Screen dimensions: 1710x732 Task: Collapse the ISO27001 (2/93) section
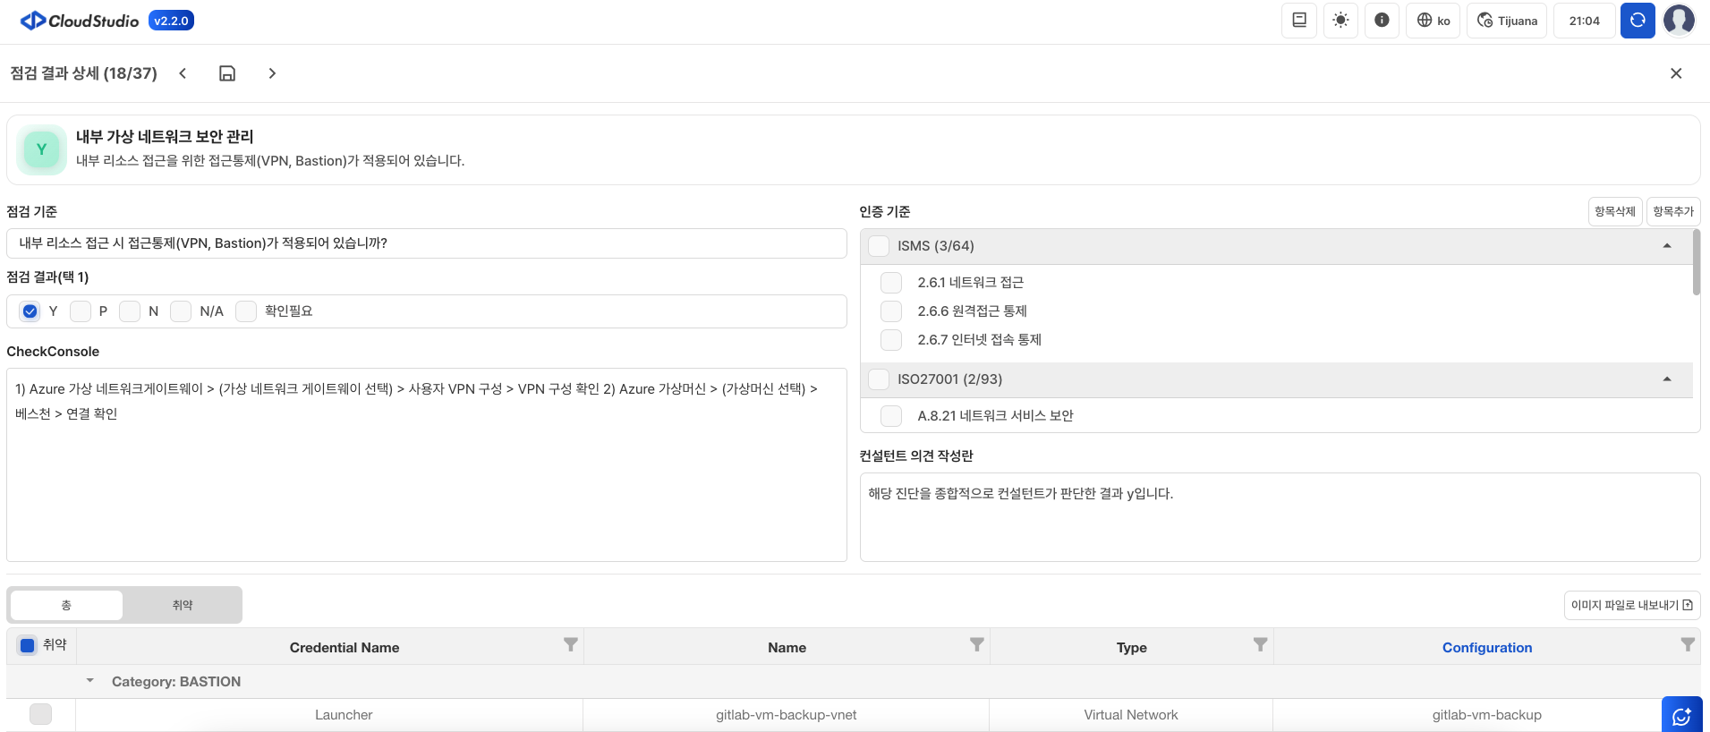(x=1666, y=379)
